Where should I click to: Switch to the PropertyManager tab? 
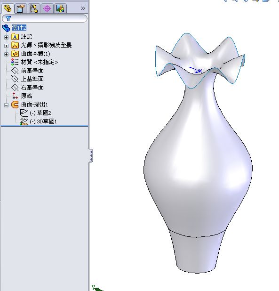[20, 8]
